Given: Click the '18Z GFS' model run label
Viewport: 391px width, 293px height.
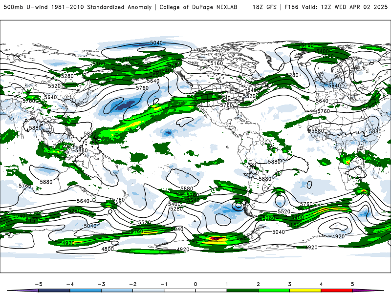Looking at the screenshot, I should coord(264,7).
